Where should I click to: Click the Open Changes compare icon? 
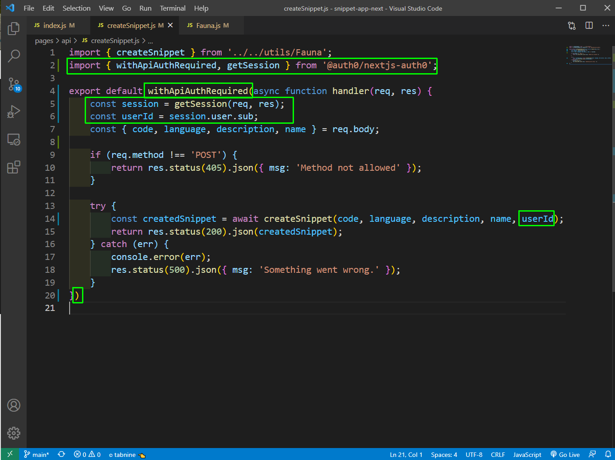click(x=572, y=26)
